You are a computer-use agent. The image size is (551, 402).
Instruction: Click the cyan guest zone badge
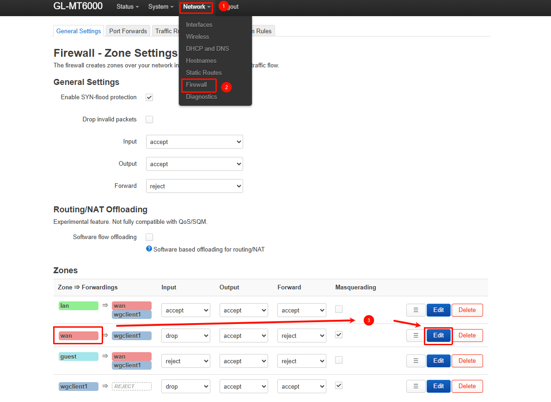tap(79, 356)
